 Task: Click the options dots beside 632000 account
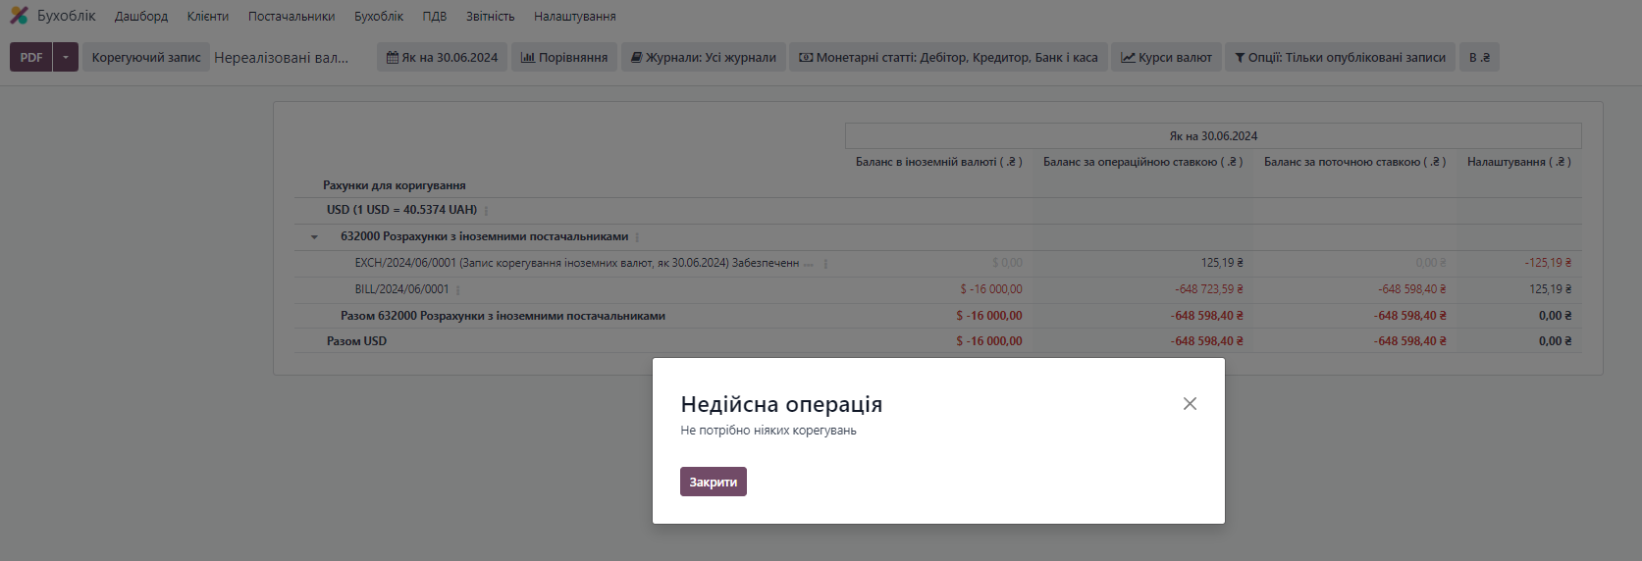[x=638, y=236]
